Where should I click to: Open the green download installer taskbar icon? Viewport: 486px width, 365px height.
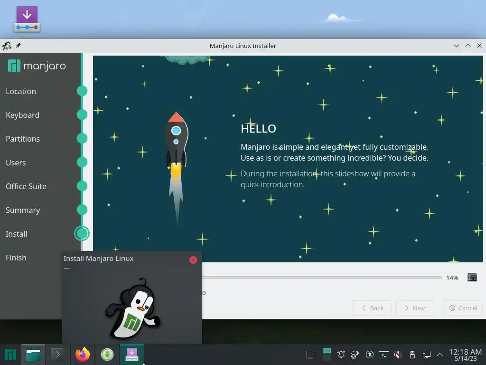point(107,355)
